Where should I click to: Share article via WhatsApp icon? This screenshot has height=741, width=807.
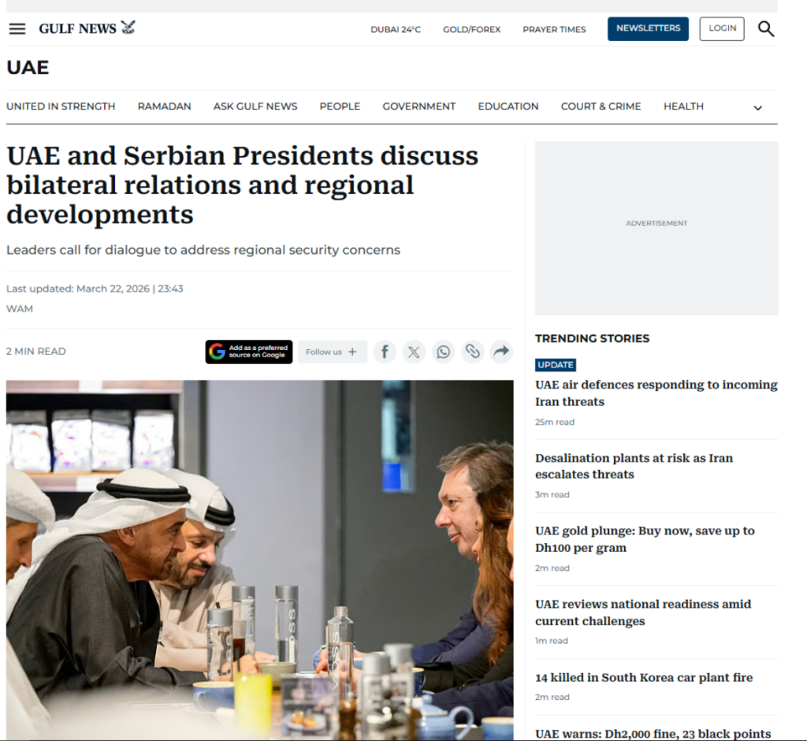tap(443, 352)
